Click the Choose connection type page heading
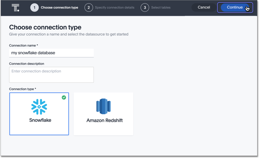This screenshot has height=158, width=259. [x=45, y=27]
